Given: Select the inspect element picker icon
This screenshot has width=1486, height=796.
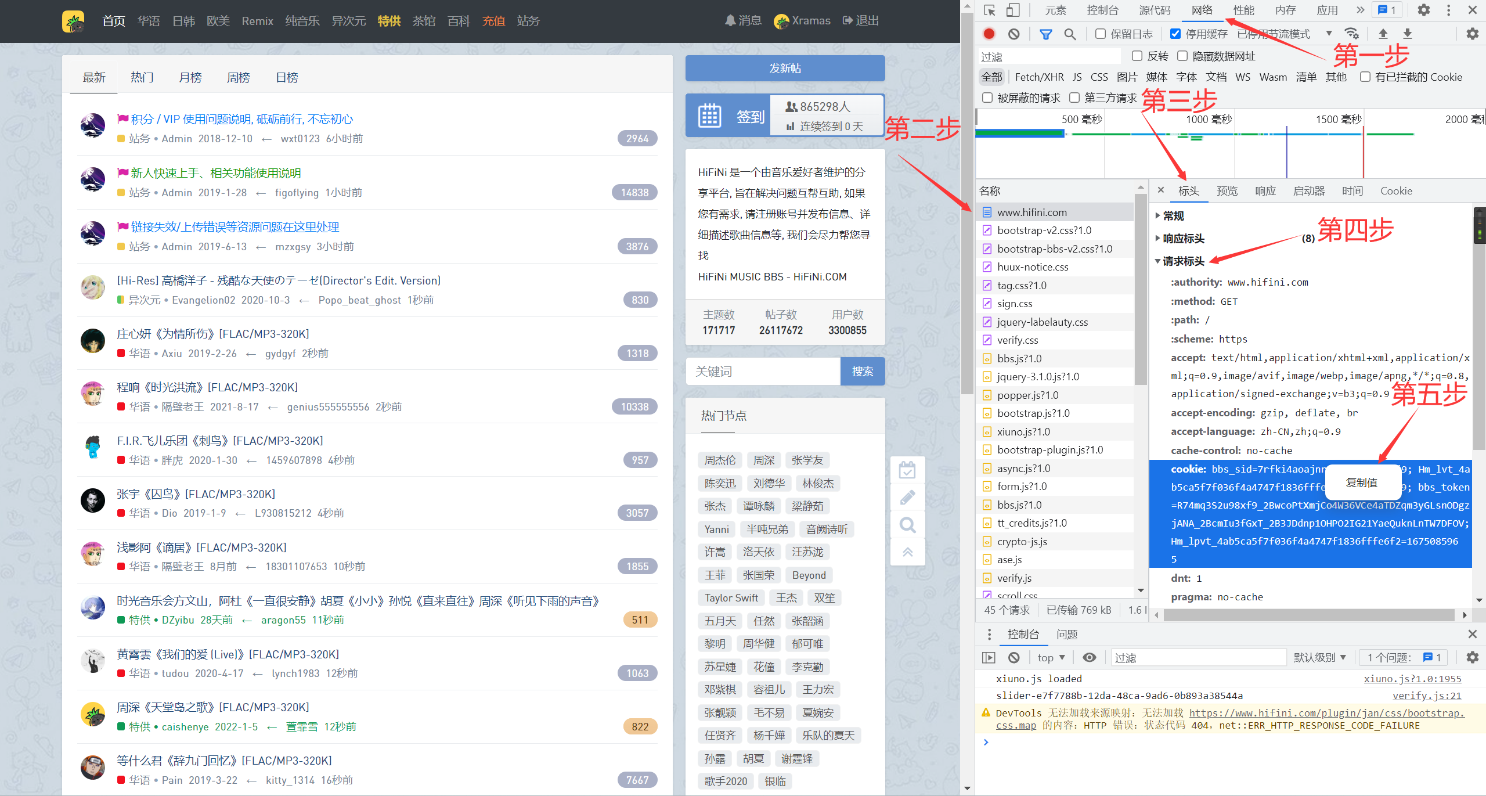Looking at the screenshot, I should [990, 10].
